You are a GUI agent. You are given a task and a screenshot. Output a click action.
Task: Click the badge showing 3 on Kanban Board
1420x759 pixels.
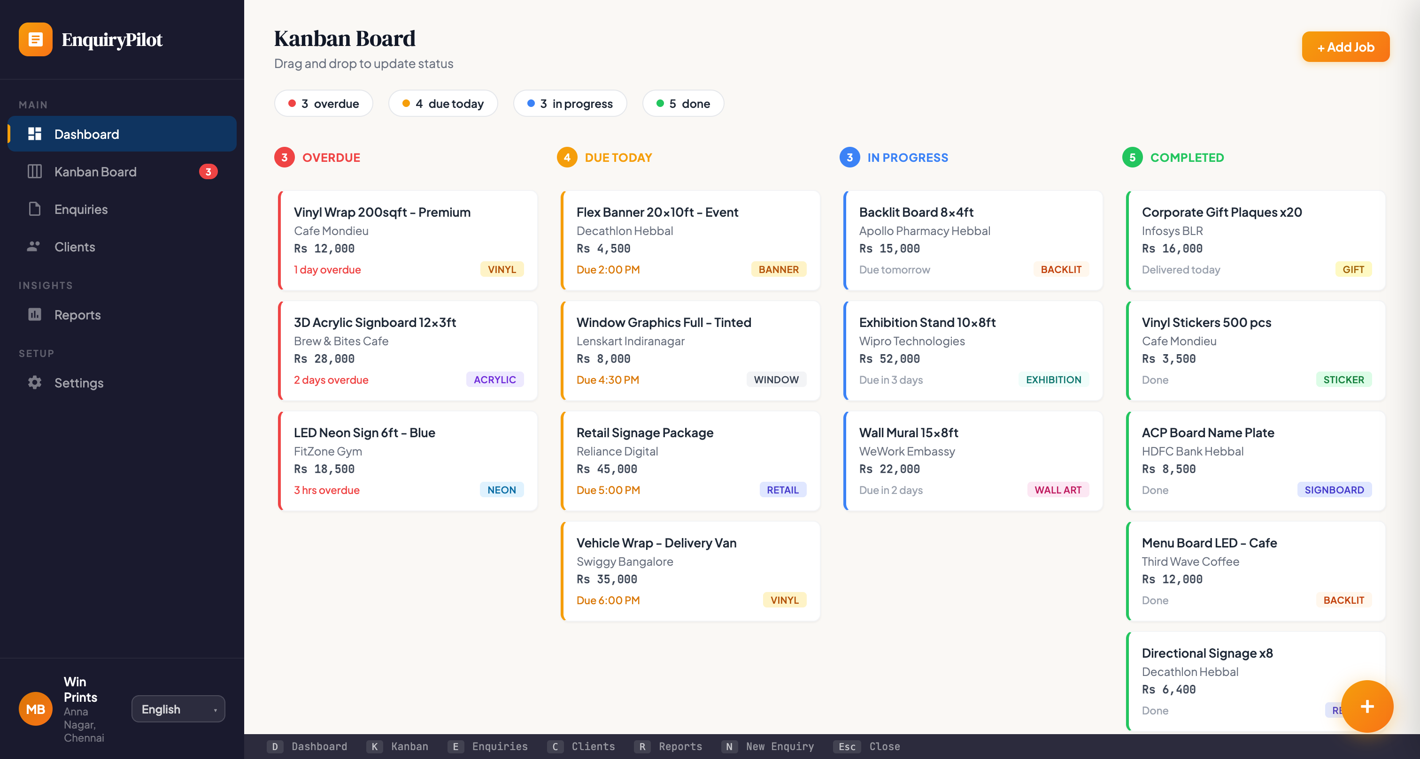pos(209,171)
